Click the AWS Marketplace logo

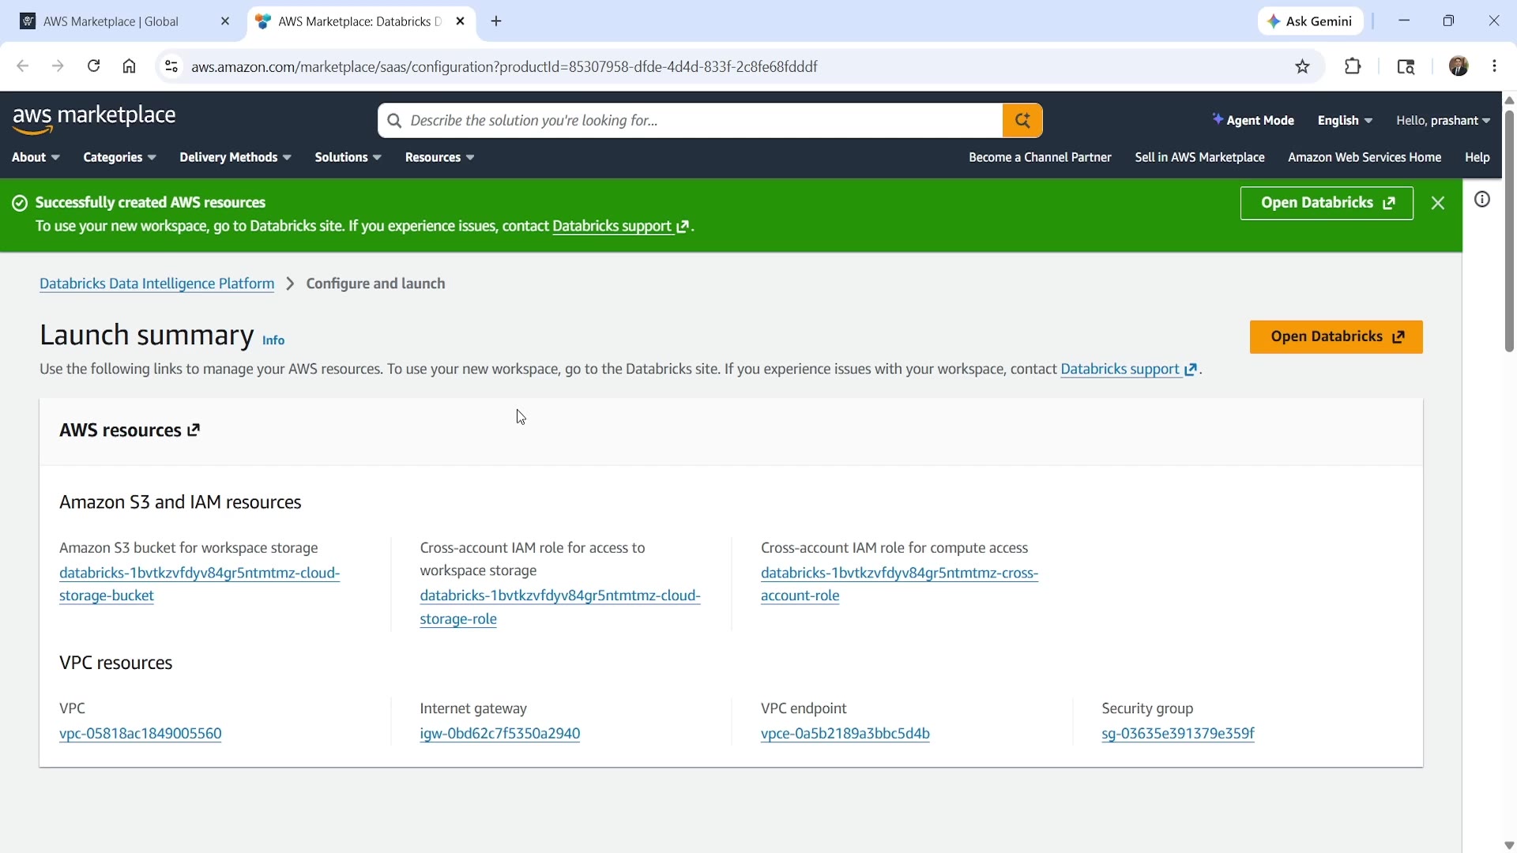[x=94, y=118]
